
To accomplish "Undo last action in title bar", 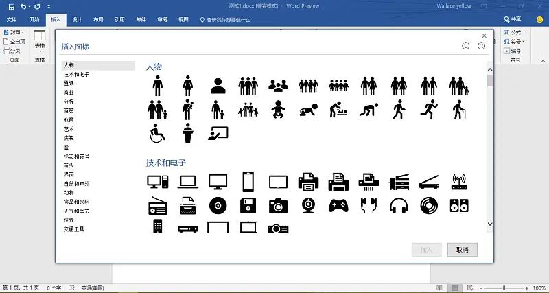I will click(23, 6).
